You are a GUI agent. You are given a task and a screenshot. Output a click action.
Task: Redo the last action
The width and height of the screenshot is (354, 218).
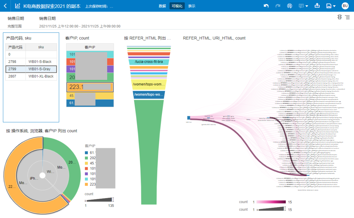tap(278, 6)
